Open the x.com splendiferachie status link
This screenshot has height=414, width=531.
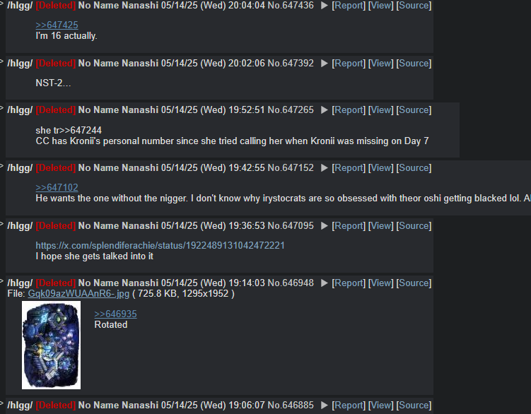click(x=161, y=245)
